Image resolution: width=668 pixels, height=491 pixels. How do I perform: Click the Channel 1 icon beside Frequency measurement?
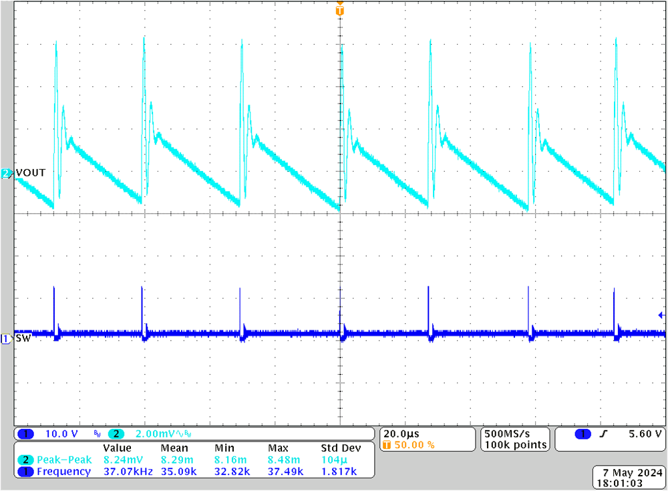(25, 471)
